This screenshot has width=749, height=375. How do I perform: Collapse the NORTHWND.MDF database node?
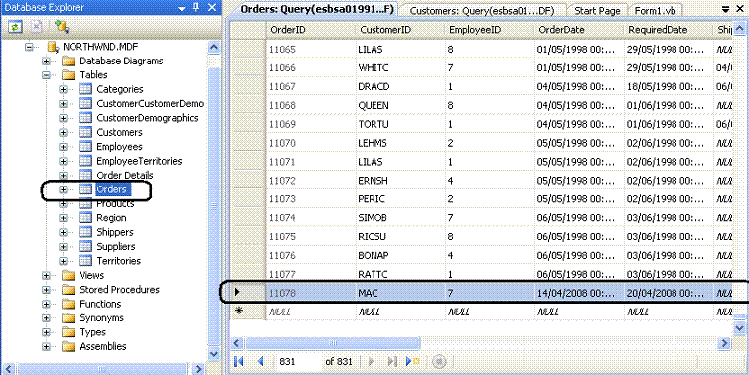click(30, 47)
